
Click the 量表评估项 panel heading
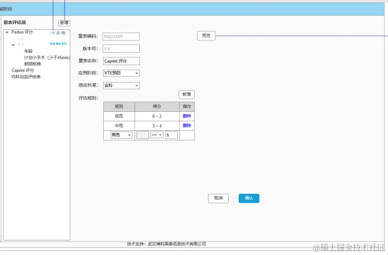point(15,22)
